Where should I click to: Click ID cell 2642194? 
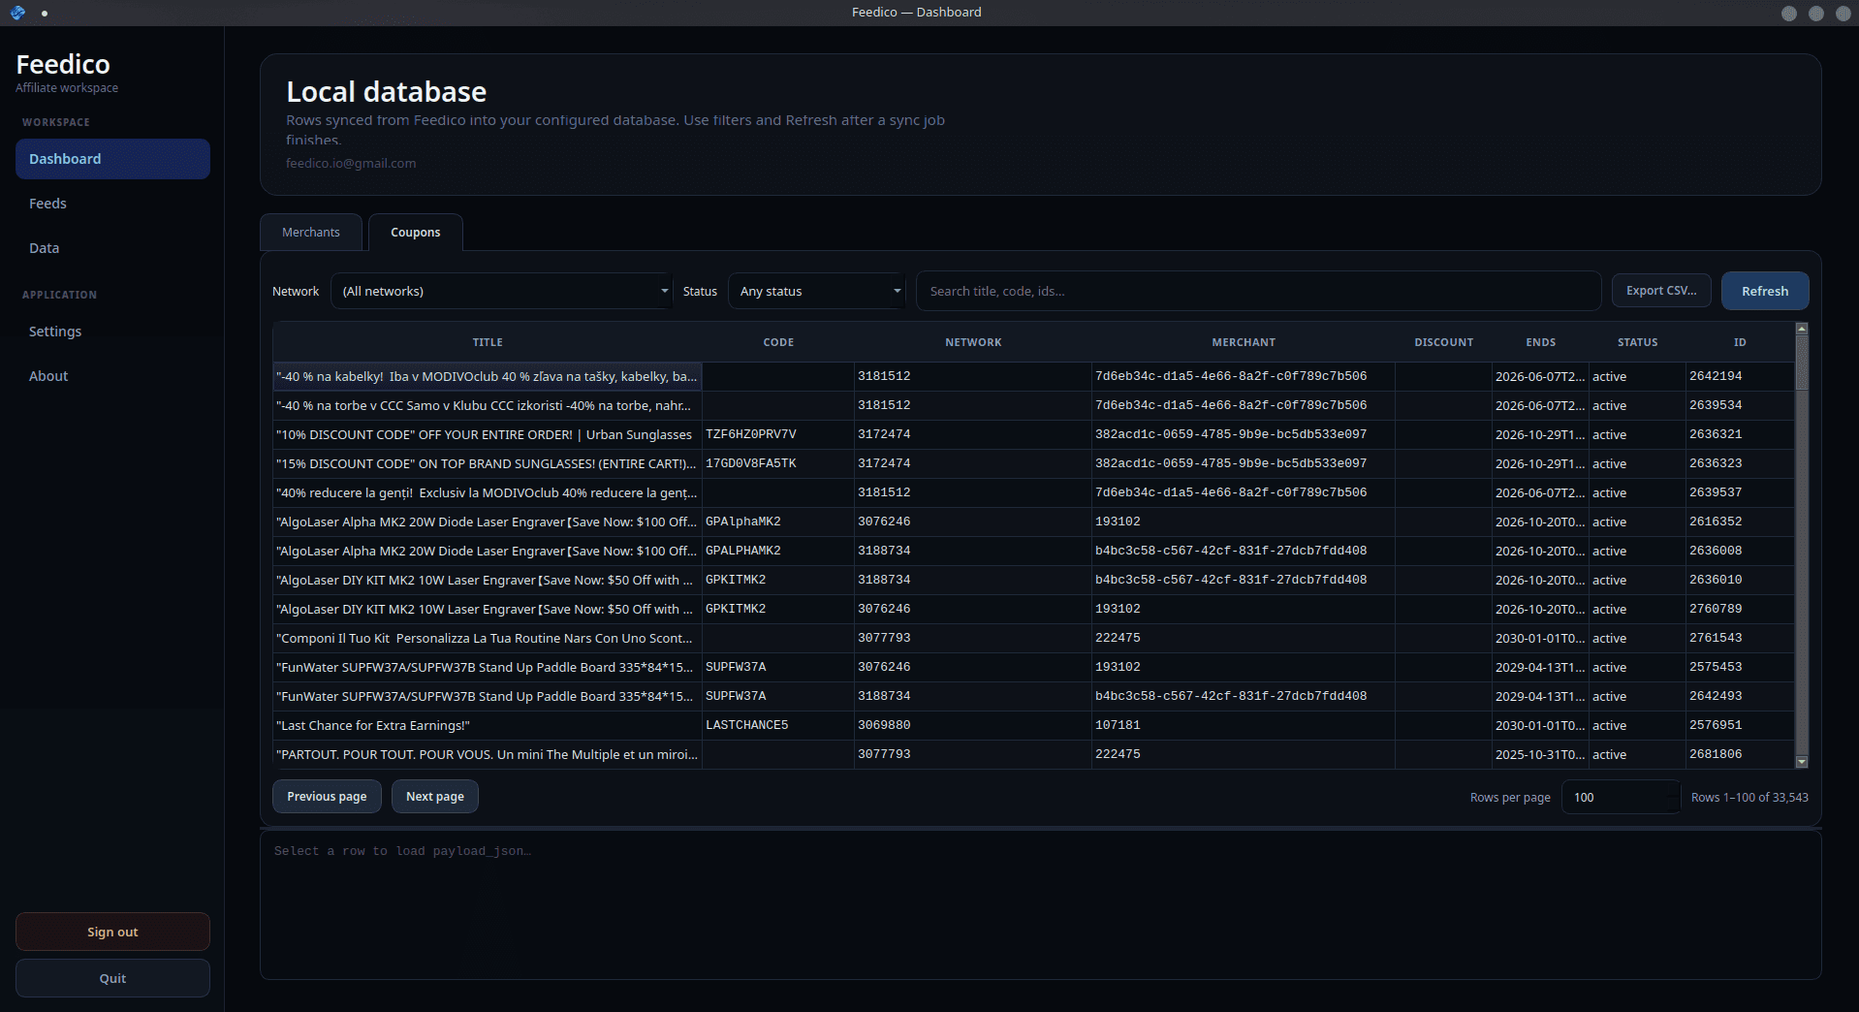(x=1740, y=376)
